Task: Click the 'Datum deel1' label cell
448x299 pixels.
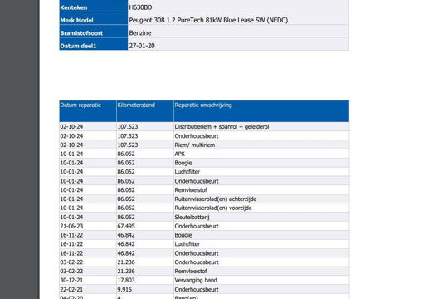Action: coord(94,44)
